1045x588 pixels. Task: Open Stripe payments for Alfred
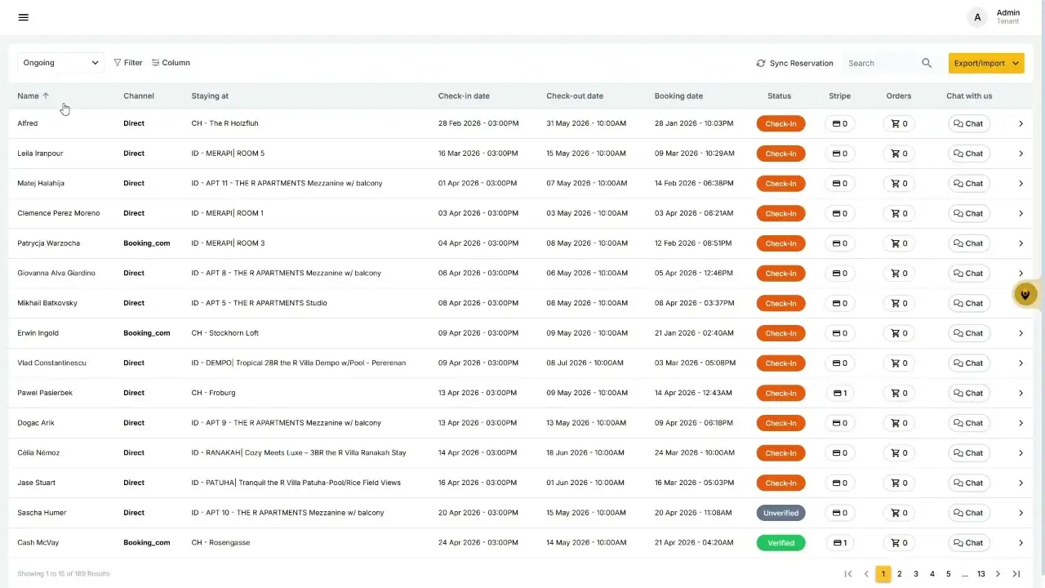(x=839, y=124)
